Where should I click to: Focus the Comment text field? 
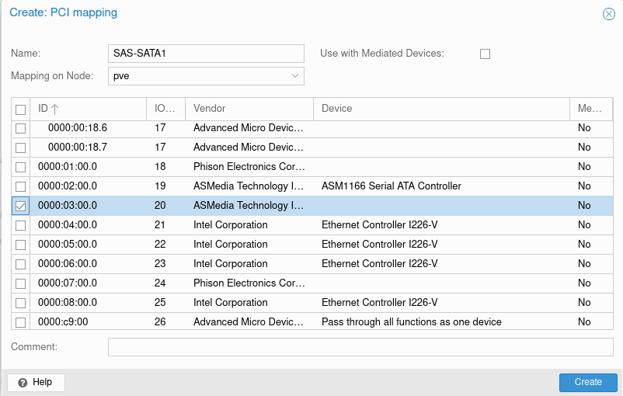tap(360, 347)
